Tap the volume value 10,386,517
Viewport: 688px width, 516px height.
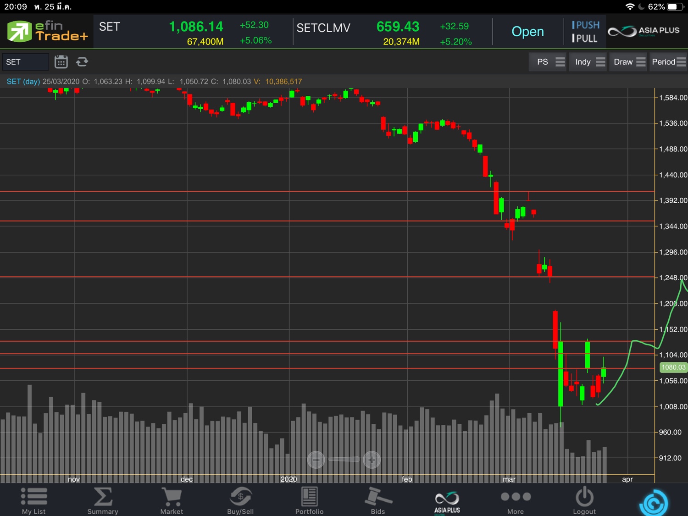pyautogui.click(x=283, y=82)
